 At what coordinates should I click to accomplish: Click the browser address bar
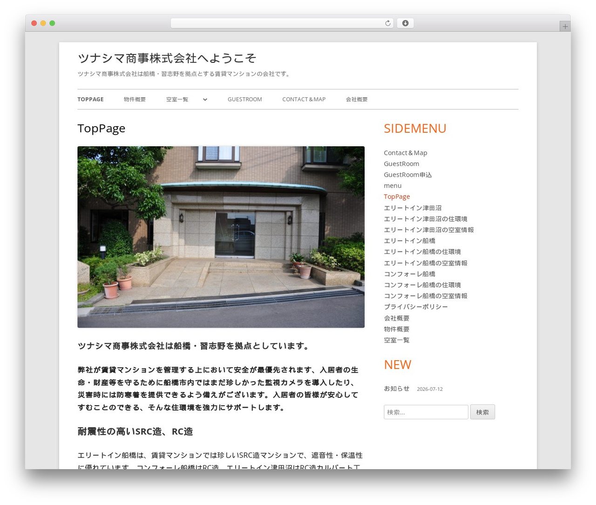282,23
